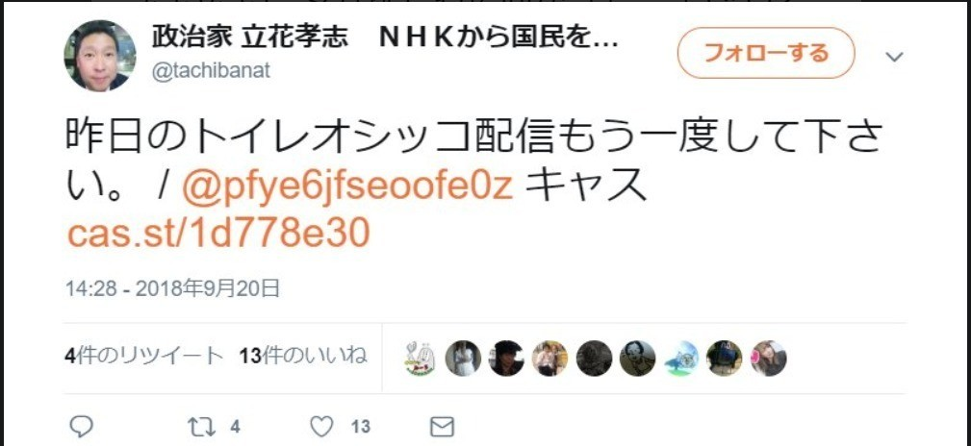View the 13件のいいね list

303,356
